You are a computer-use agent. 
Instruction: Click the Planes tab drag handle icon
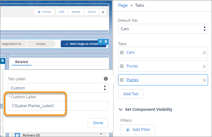pos(122,80)
